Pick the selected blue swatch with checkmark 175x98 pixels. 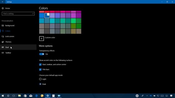click(47, 16)
